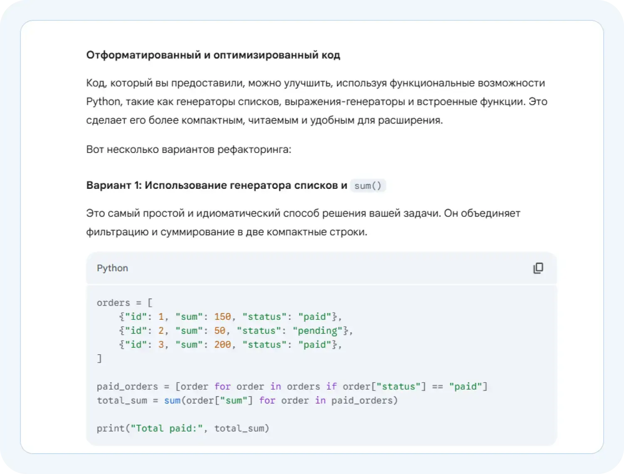Click the paragraph starting with Код, который вы предоставили
The height and width of the screenshot is (474, 624).
coord(316,101)
